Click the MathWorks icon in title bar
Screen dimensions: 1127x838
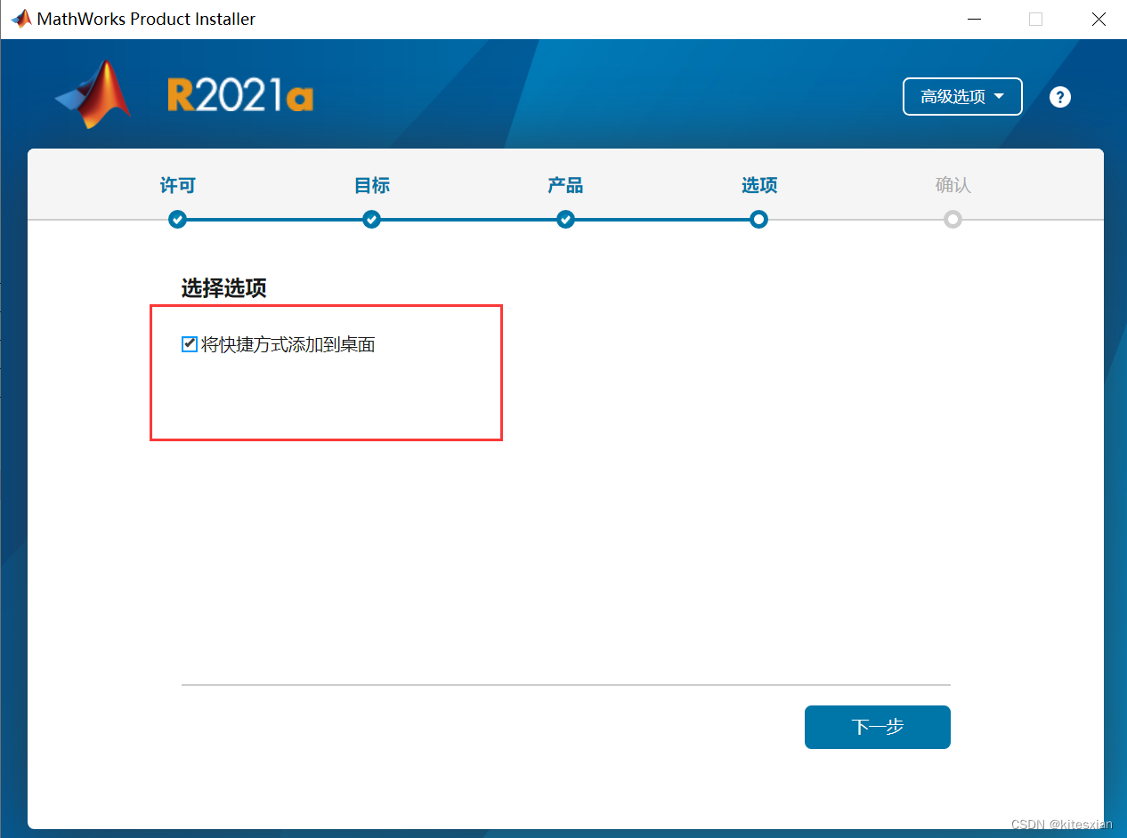20,19
